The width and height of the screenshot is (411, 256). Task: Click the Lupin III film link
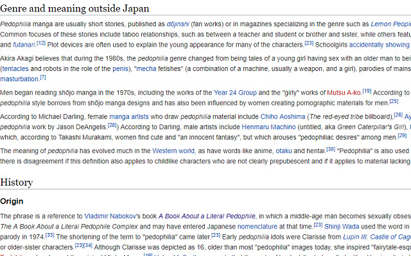[x=380, y=236]
